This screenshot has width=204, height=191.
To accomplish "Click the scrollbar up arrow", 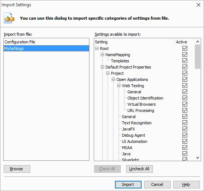I will 197,42.
